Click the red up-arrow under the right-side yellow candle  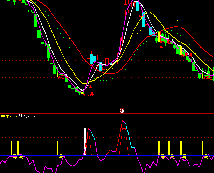pyautogui.click(x=161, y=46)
